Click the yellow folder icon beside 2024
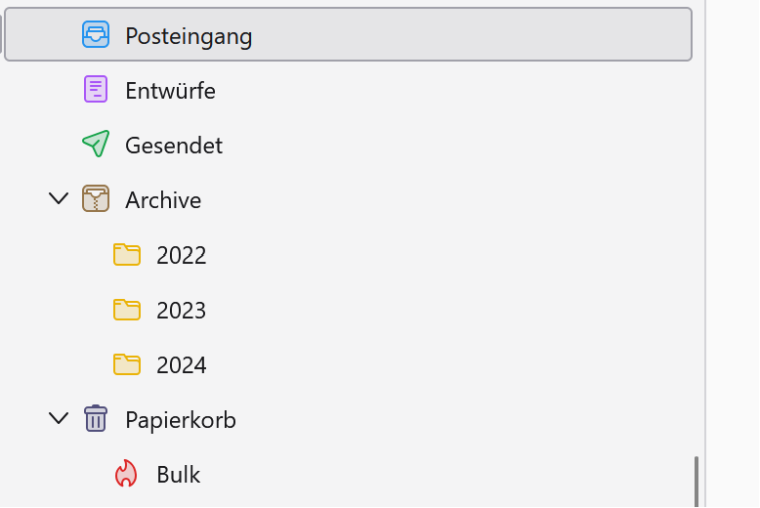The width and height of the screenshot is (760, 508). tap(126, 364)
